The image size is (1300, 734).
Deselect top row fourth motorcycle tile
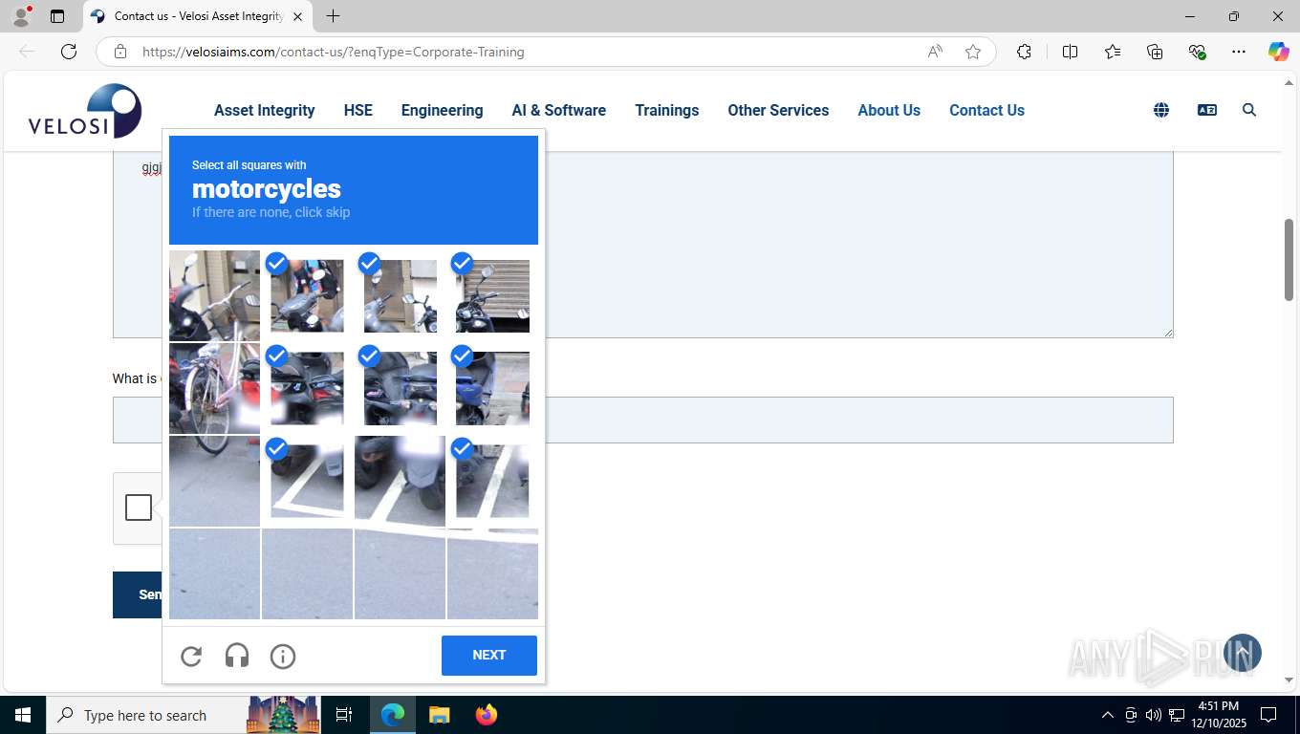[492, 296]
